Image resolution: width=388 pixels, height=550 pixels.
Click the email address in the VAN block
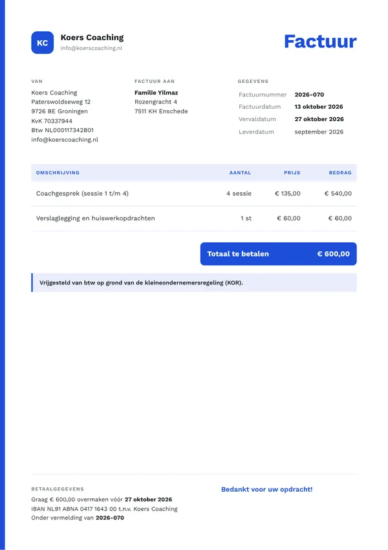click(x=65, y=139)
